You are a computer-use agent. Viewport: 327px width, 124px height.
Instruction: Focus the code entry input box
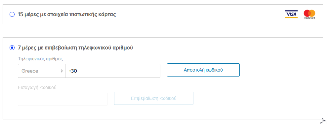(62, 99)
